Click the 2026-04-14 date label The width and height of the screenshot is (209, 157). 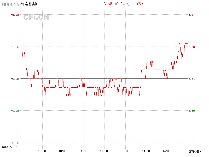point(9,147)
